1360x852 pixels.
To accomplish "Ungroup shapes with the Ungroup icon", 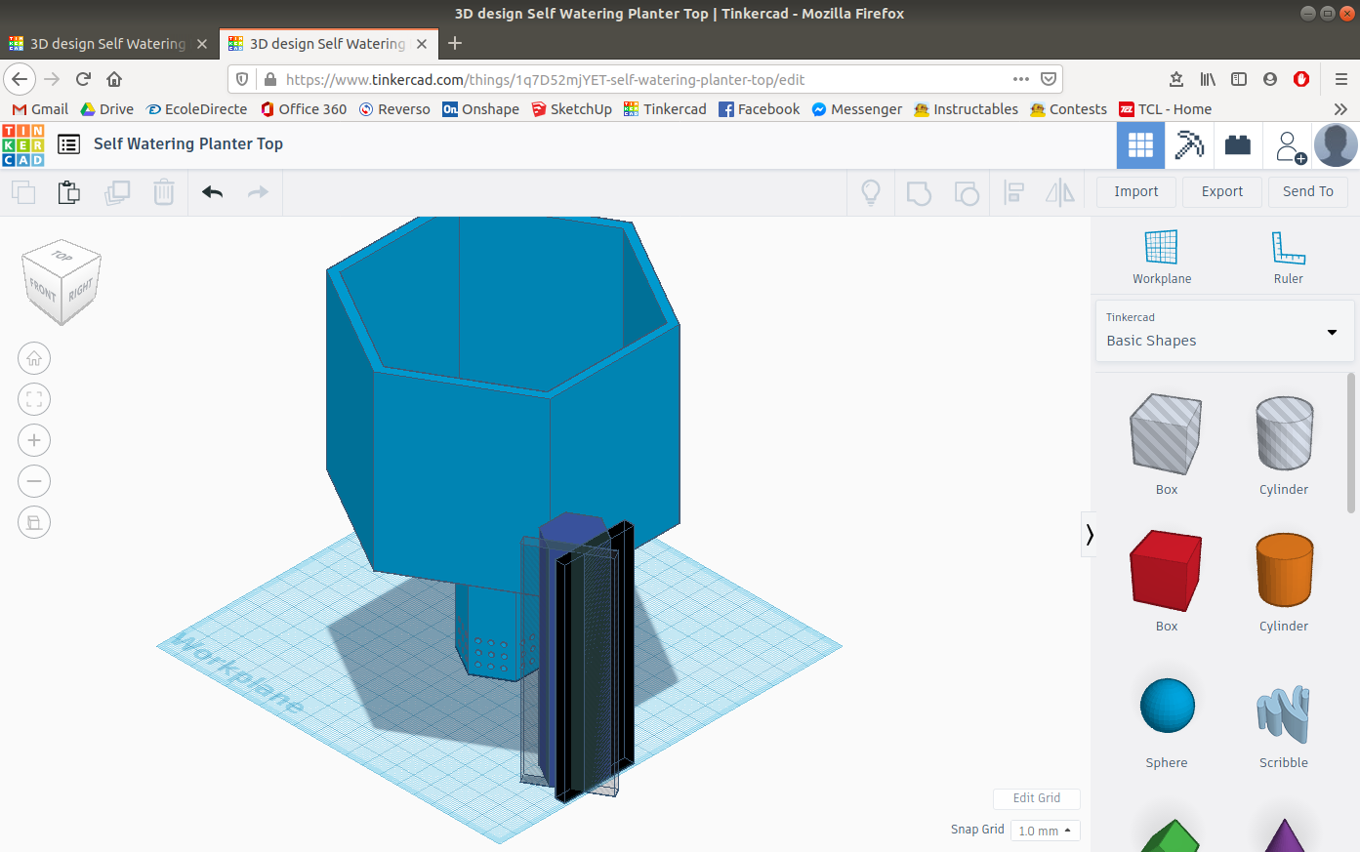I will pos(967,192).
